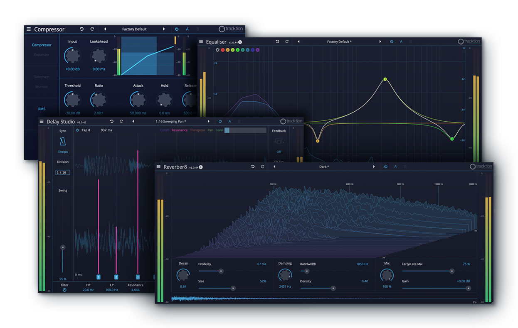
Task: Click the +0.00 dB Input value
Action: tap(72, 69)
